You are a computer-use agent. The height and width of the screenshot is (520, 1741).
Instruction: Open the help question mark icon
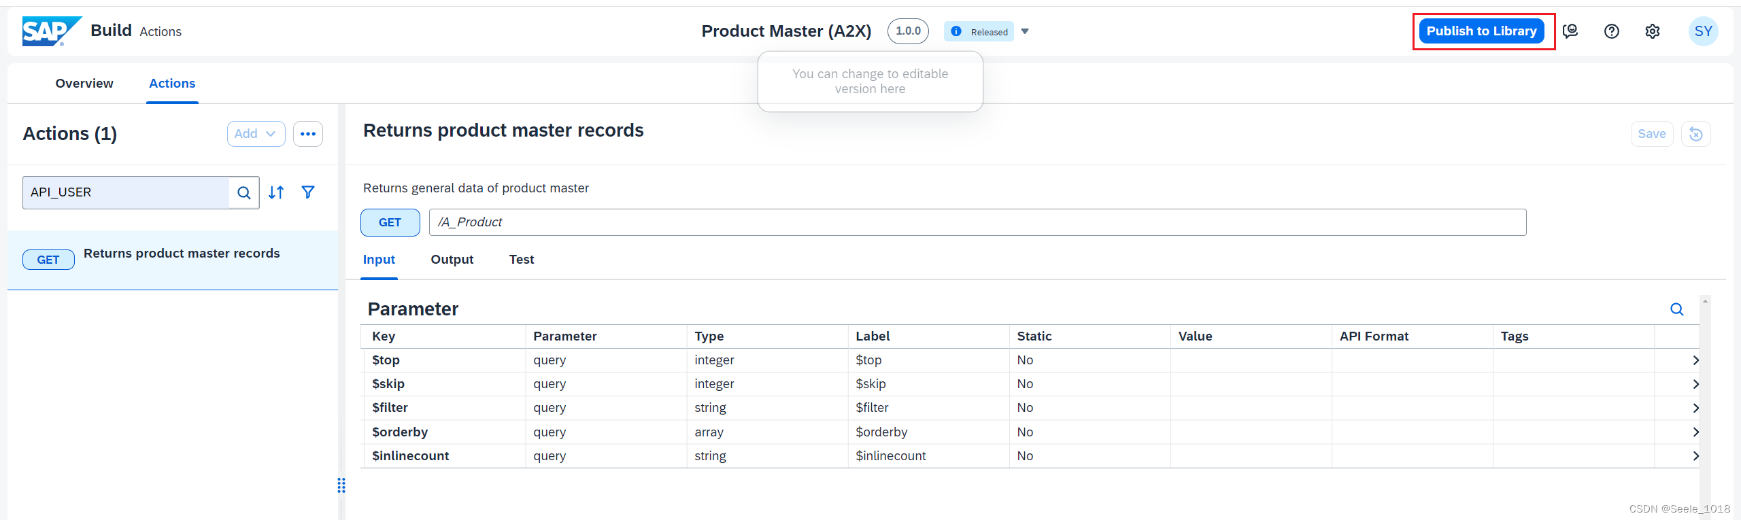pos(1612,31)
